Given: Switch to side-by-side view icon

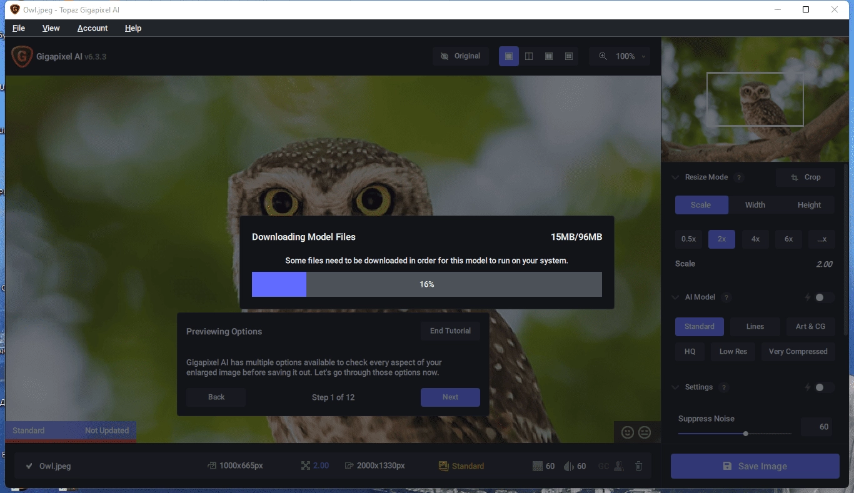Looking at the screenshot, I should 549,56.
